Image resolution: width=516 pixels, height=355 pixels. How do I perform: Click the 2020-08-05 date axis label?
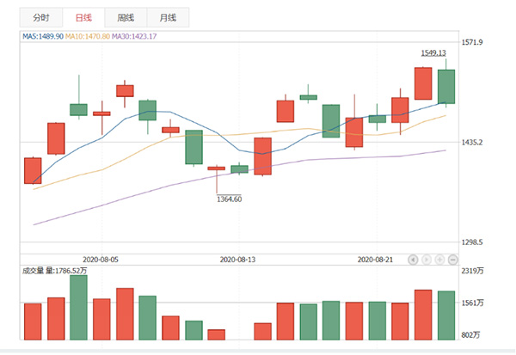click(101, 258)
